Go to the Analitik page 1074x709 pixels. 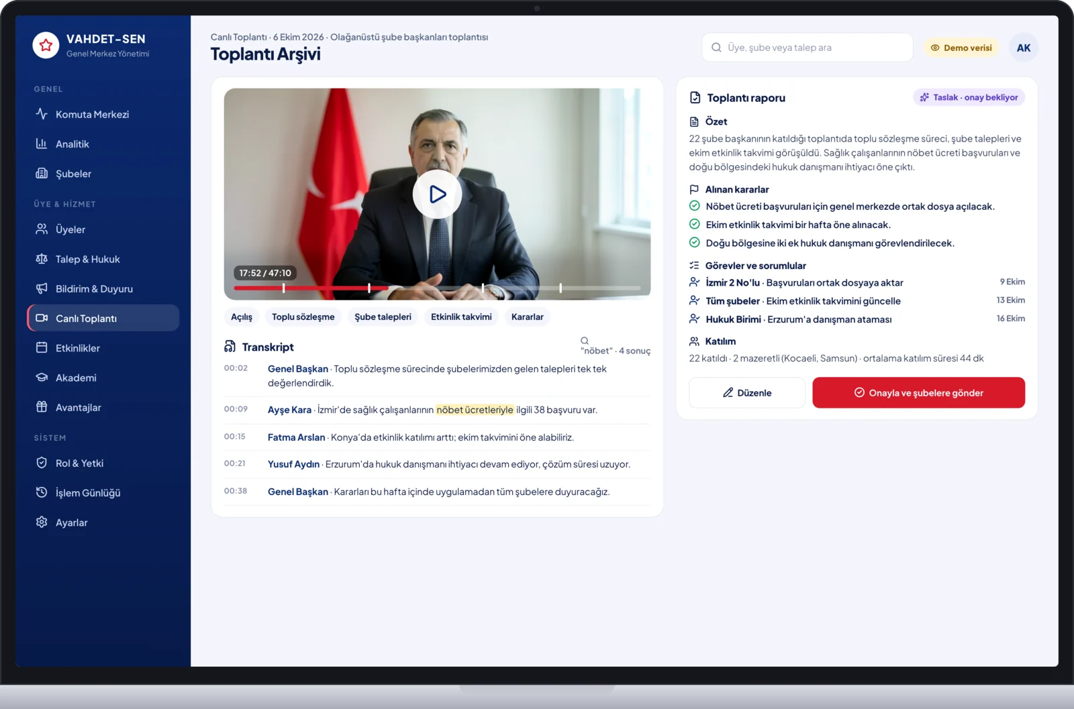pos(103,144)
